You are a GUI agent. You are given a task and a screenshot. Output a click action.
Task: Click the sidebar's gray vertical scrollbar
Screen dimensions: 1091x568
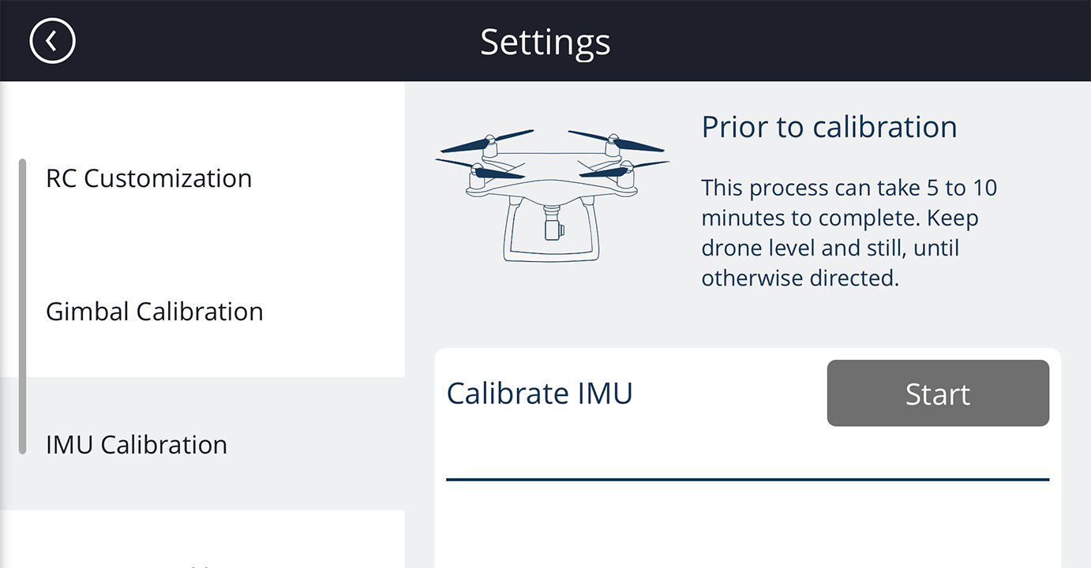(x=22, y=307)
